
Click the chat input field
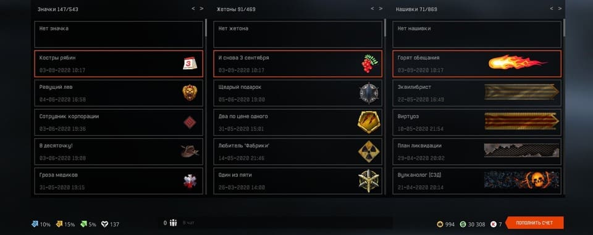pos(285,223)
